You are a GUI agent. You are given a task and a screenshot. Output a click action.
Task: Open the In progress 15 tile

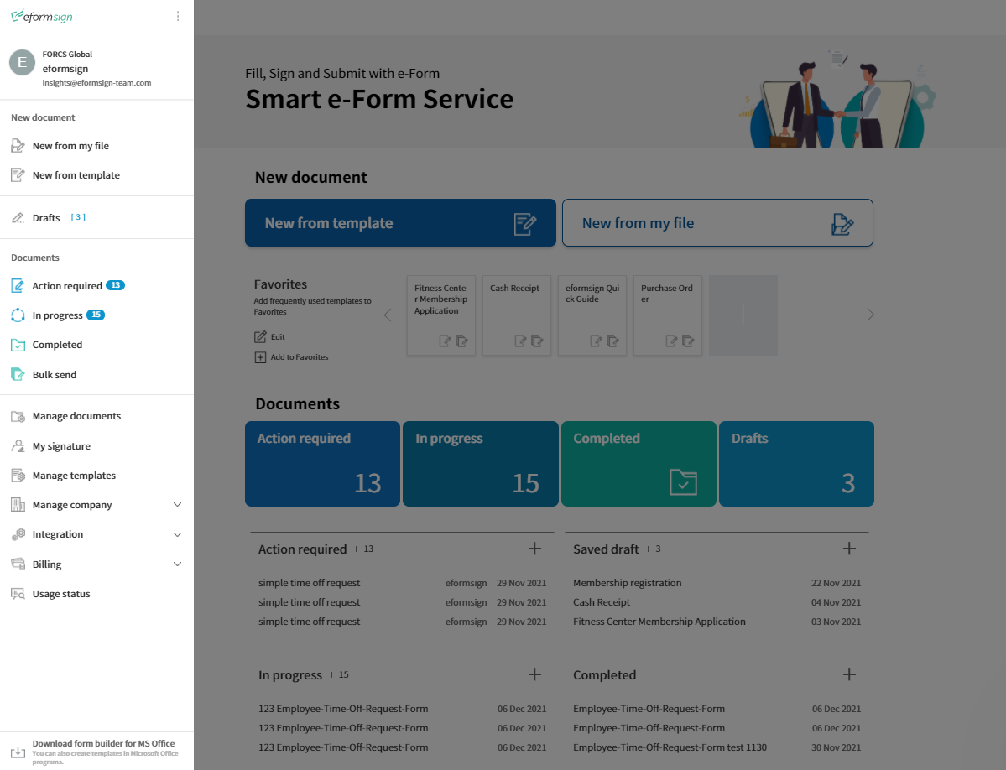pos(481,464)
